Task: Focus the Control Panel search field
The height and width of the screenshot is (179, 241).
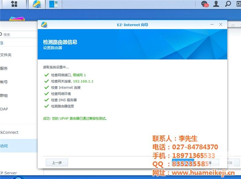Action: click(x=19, y=34)
